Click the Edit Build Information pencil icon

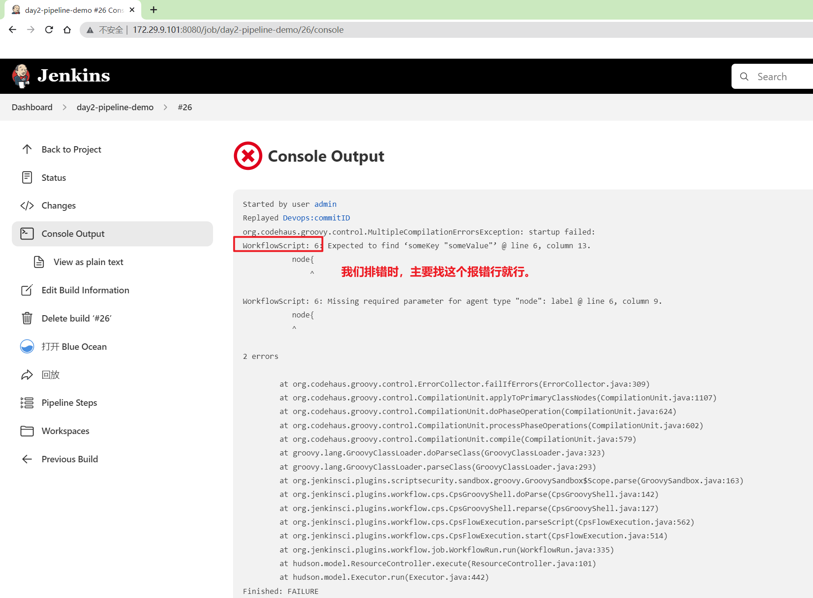tap(27, 290)
